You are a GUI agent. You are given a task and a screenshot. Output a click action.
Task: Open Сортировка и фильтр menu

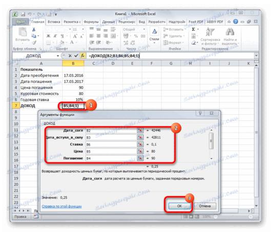pos(210,36)
